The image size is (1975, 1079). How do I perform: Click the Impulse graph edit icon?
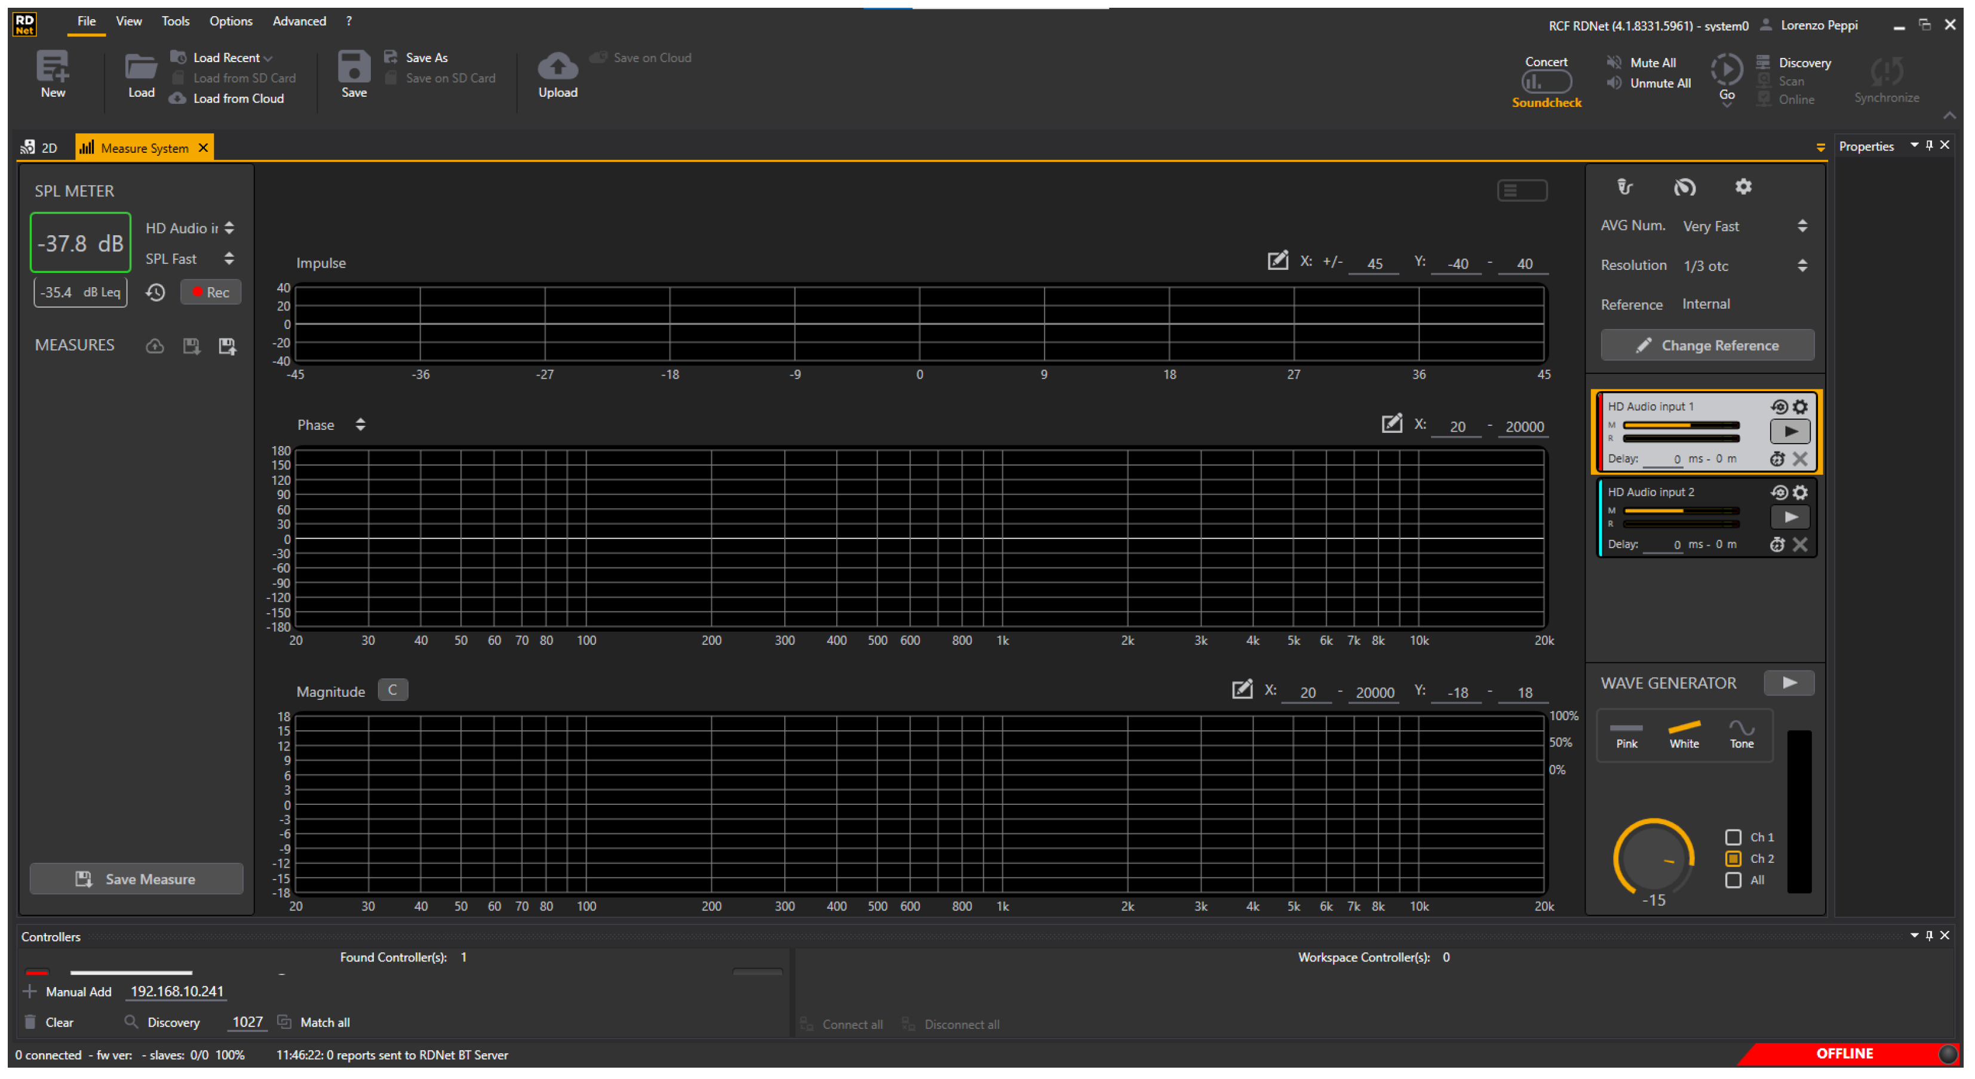1277,262
